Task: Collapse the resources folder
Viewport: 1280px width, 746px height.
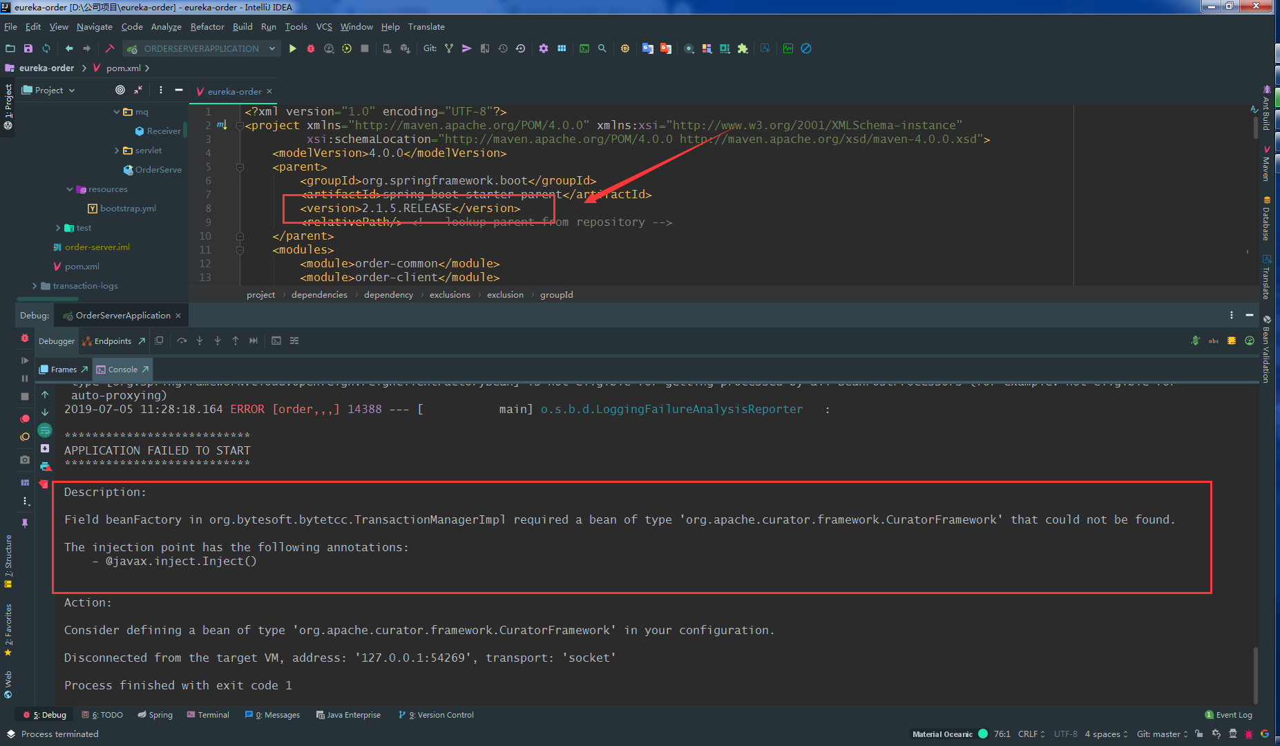Action: pos(70,189)
